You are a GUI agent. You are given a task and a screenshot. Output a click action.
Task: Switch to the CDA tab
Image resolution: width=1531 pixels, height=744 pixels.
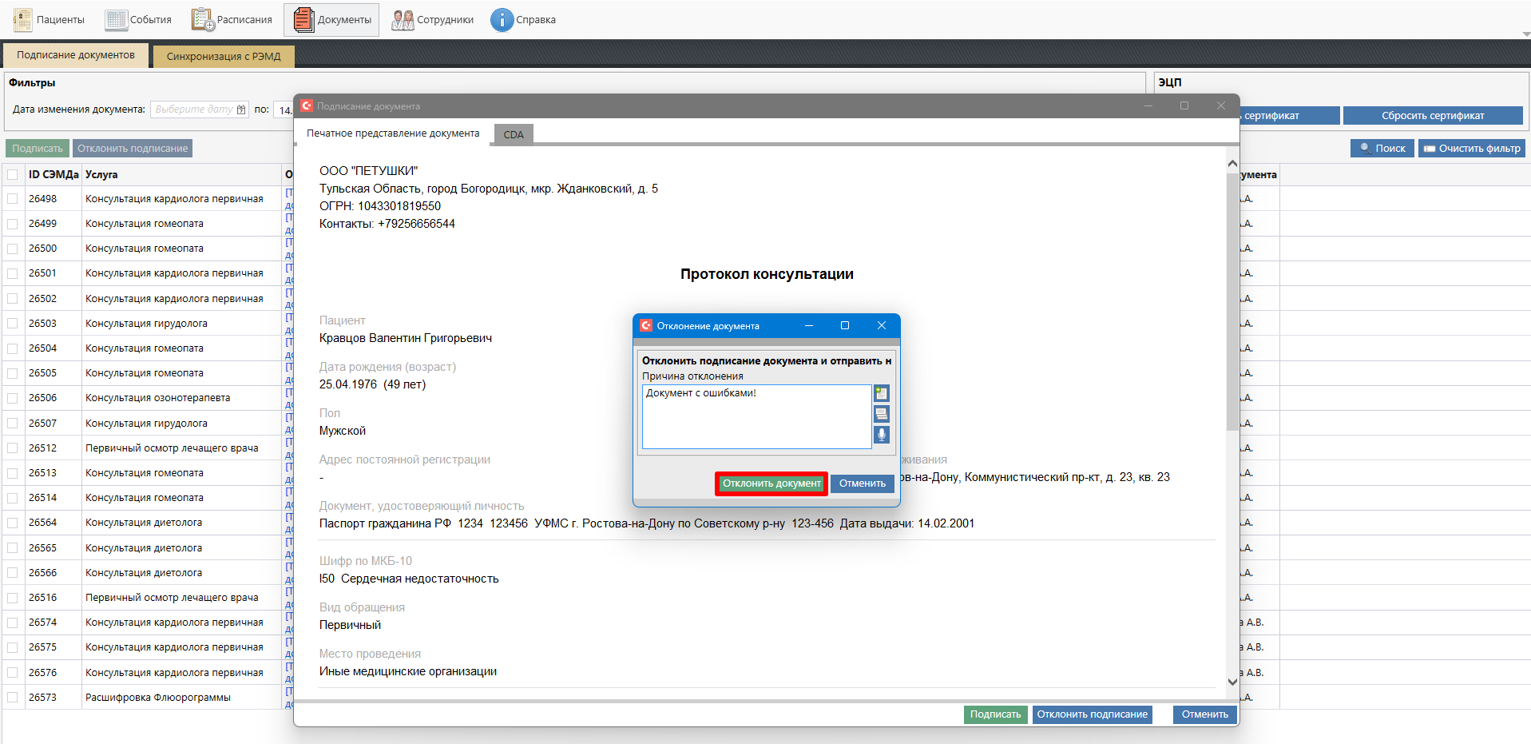[514, 134]
